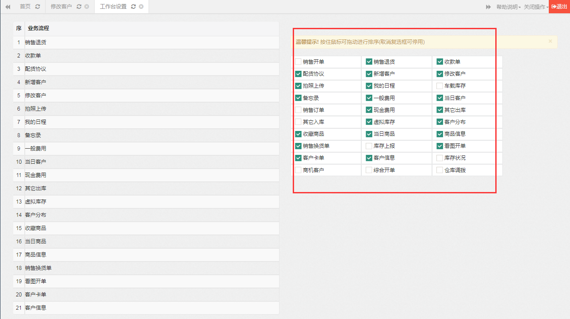570x319 pixels.
Task: Check the 库存上报 option
Action: click(369, 146)
